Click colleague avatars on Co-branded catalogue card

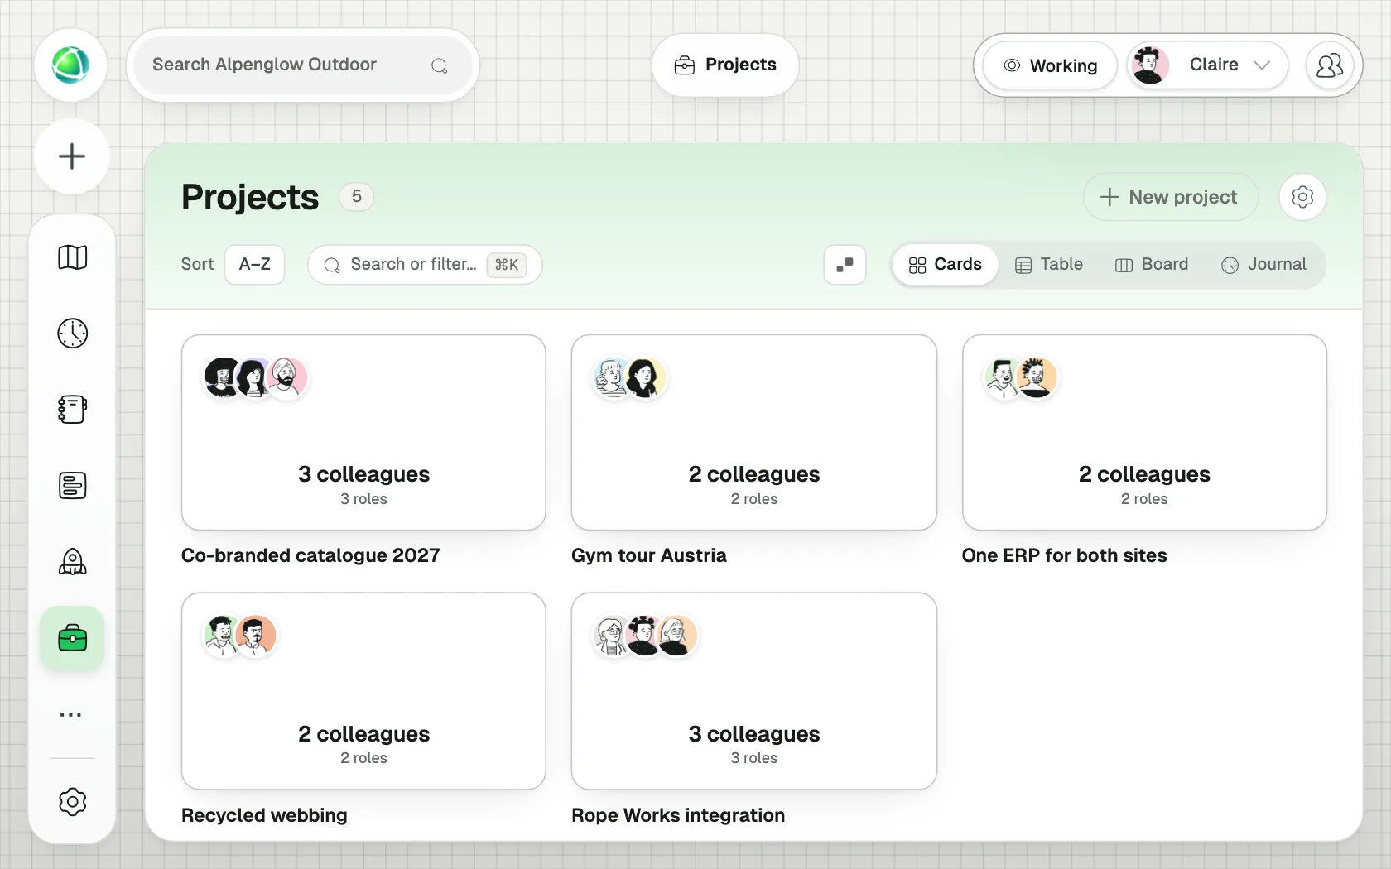click(256, 378)
